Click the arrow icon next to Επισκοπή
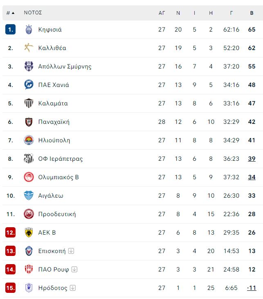The image size is (263, 299). (x=71, y=251)
